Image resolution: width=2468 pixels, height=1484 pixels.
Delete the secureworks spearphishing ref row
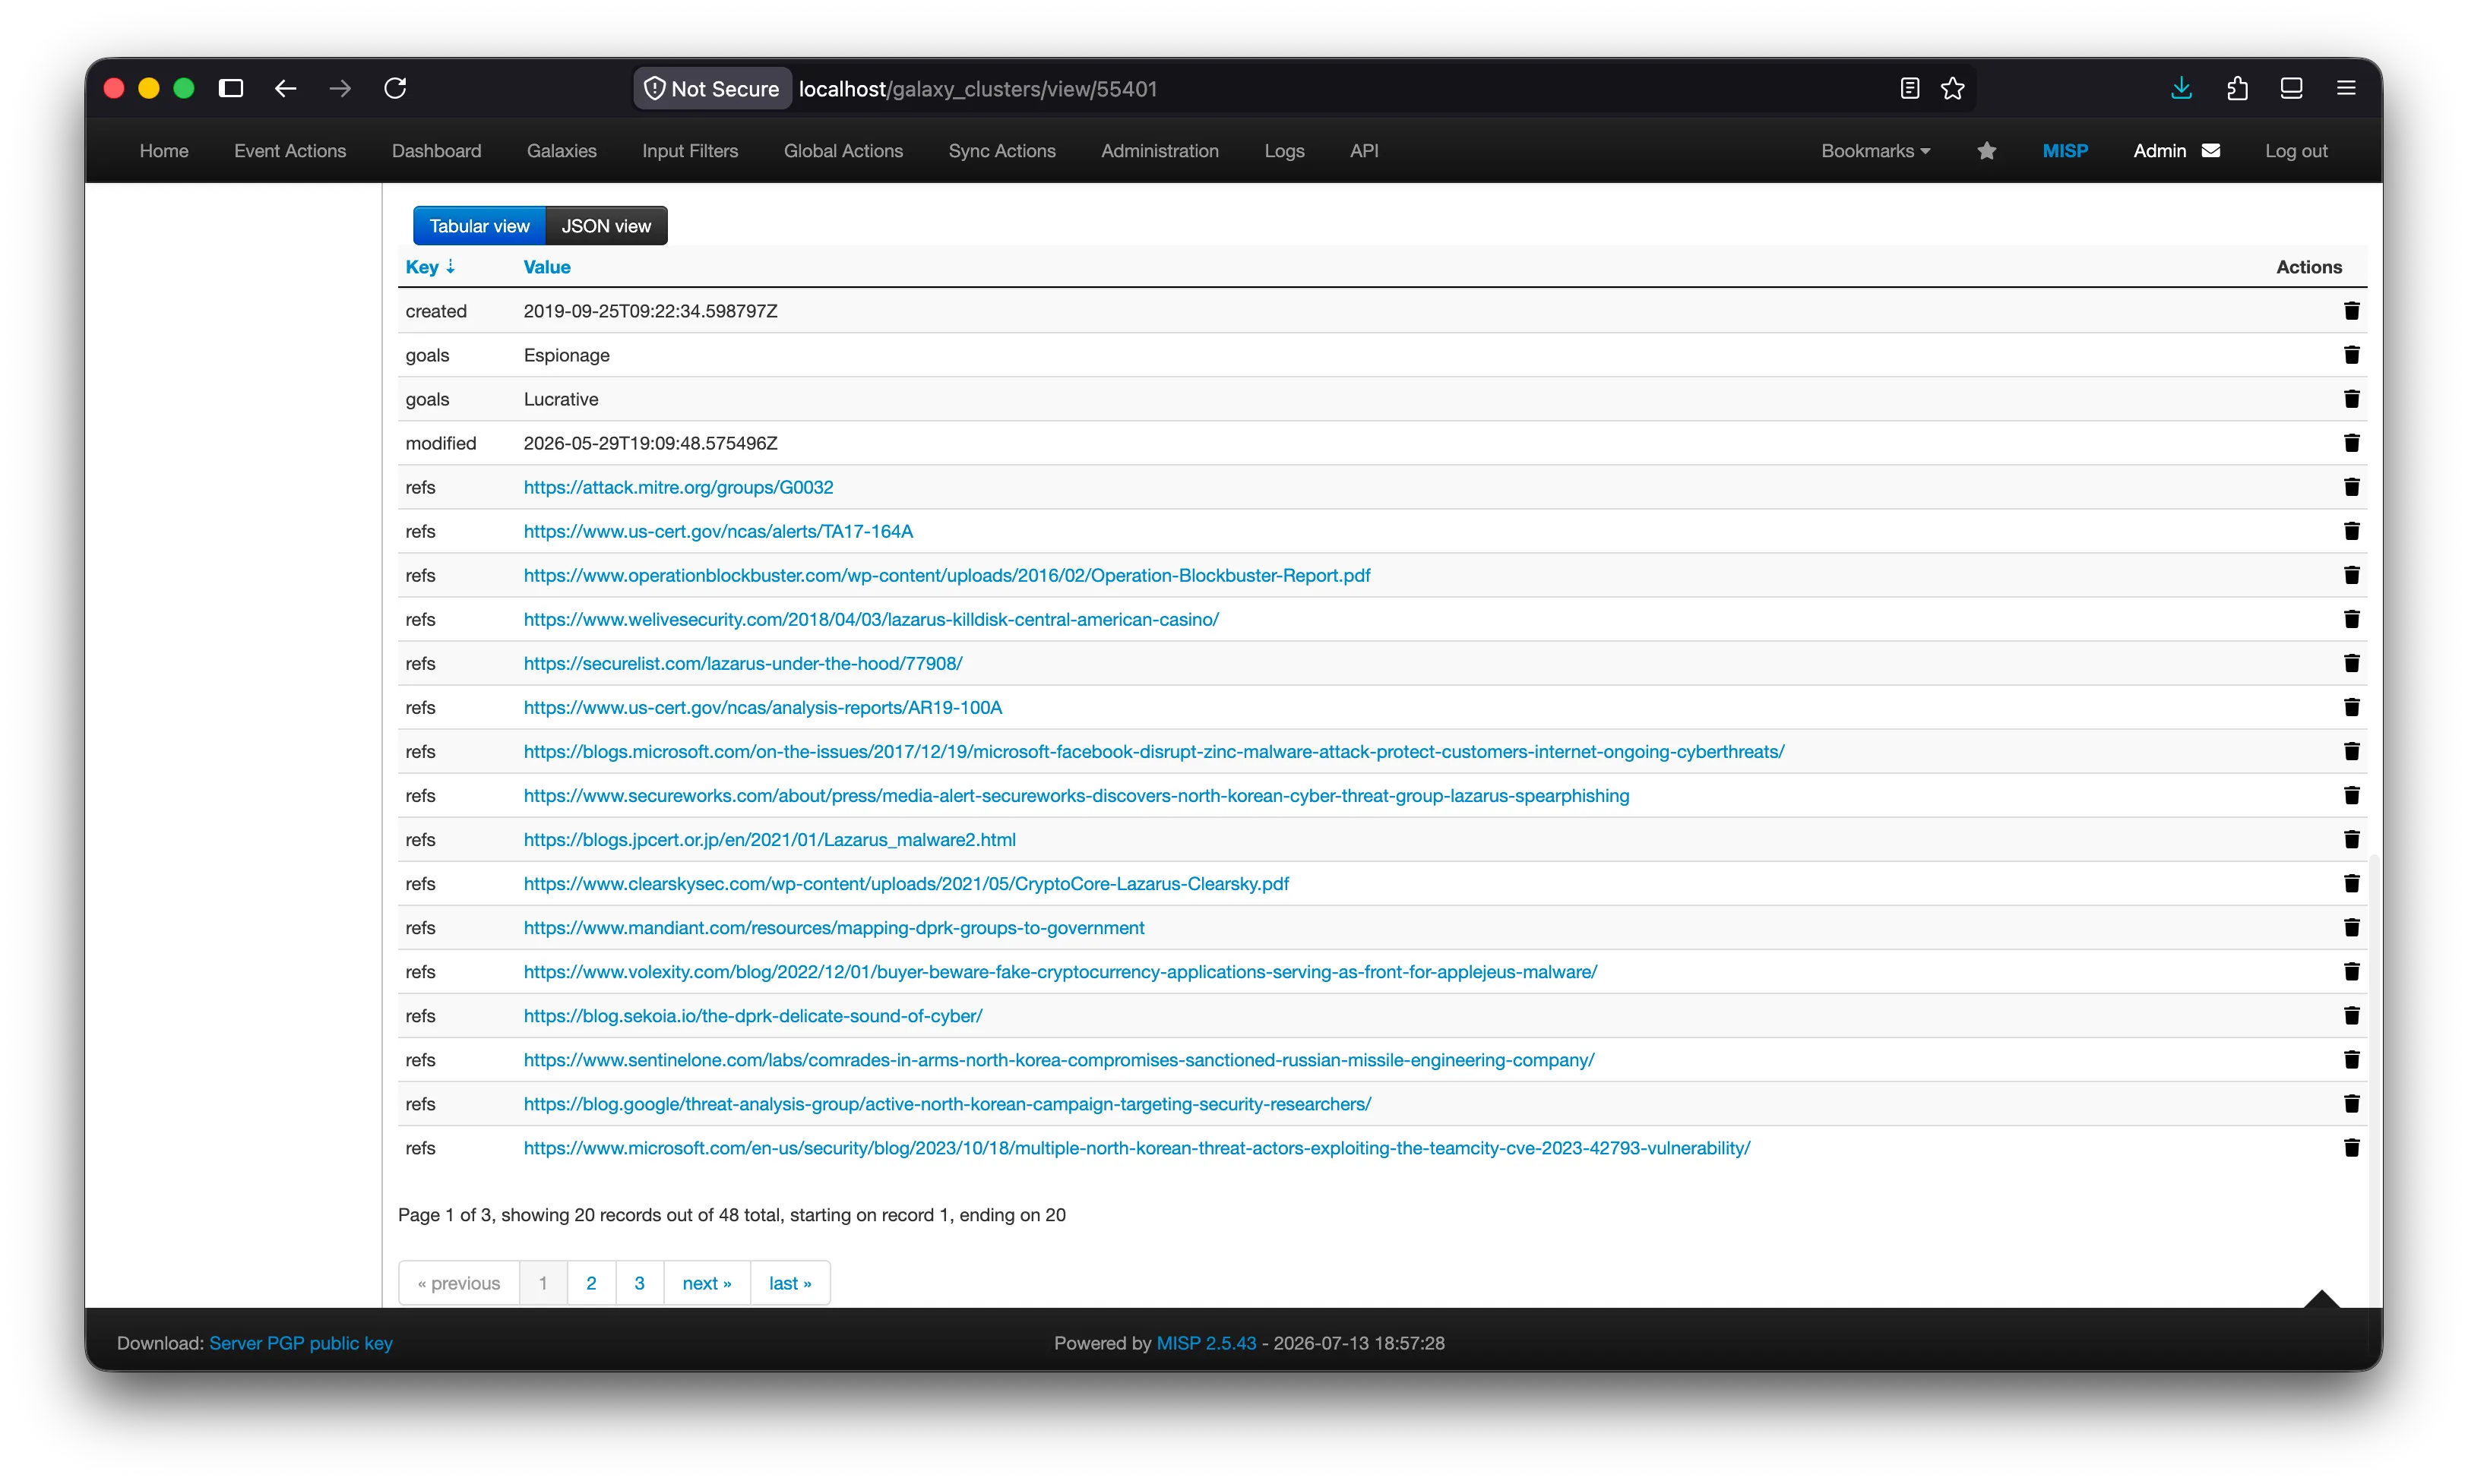pos(2351,795)
